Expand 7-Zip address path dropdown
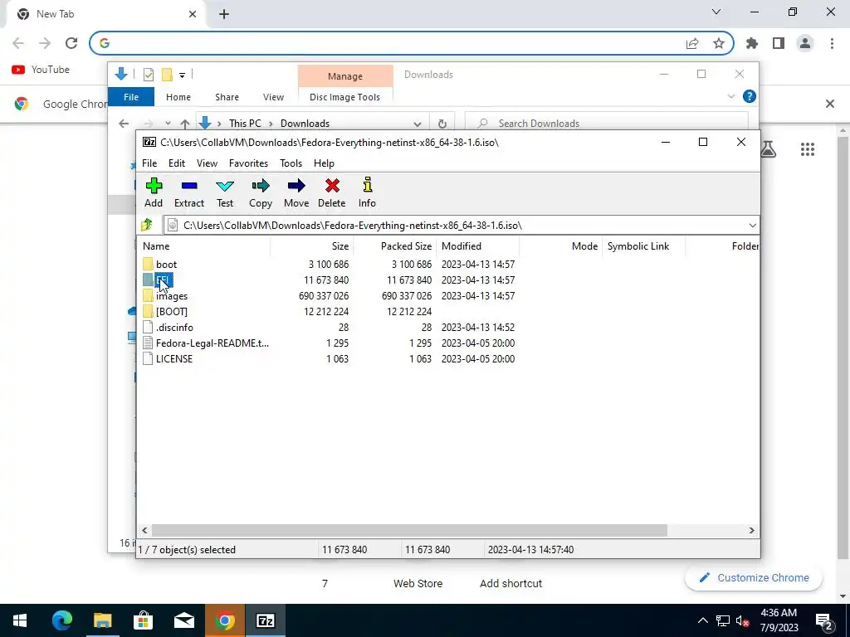850x637 pixels. 752,226
